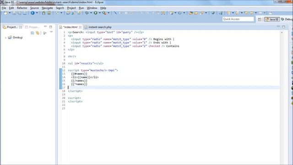Click the Collapse All icon in Project Explorer

click(x=33, y=33)
